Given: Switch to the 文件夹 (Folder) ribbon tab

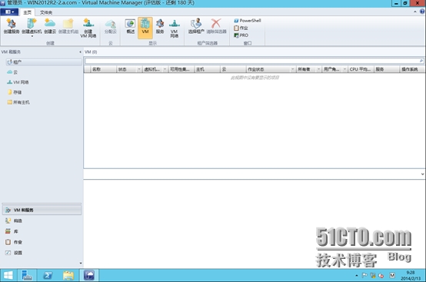Looking at the screenshot, I should [46, 12].
